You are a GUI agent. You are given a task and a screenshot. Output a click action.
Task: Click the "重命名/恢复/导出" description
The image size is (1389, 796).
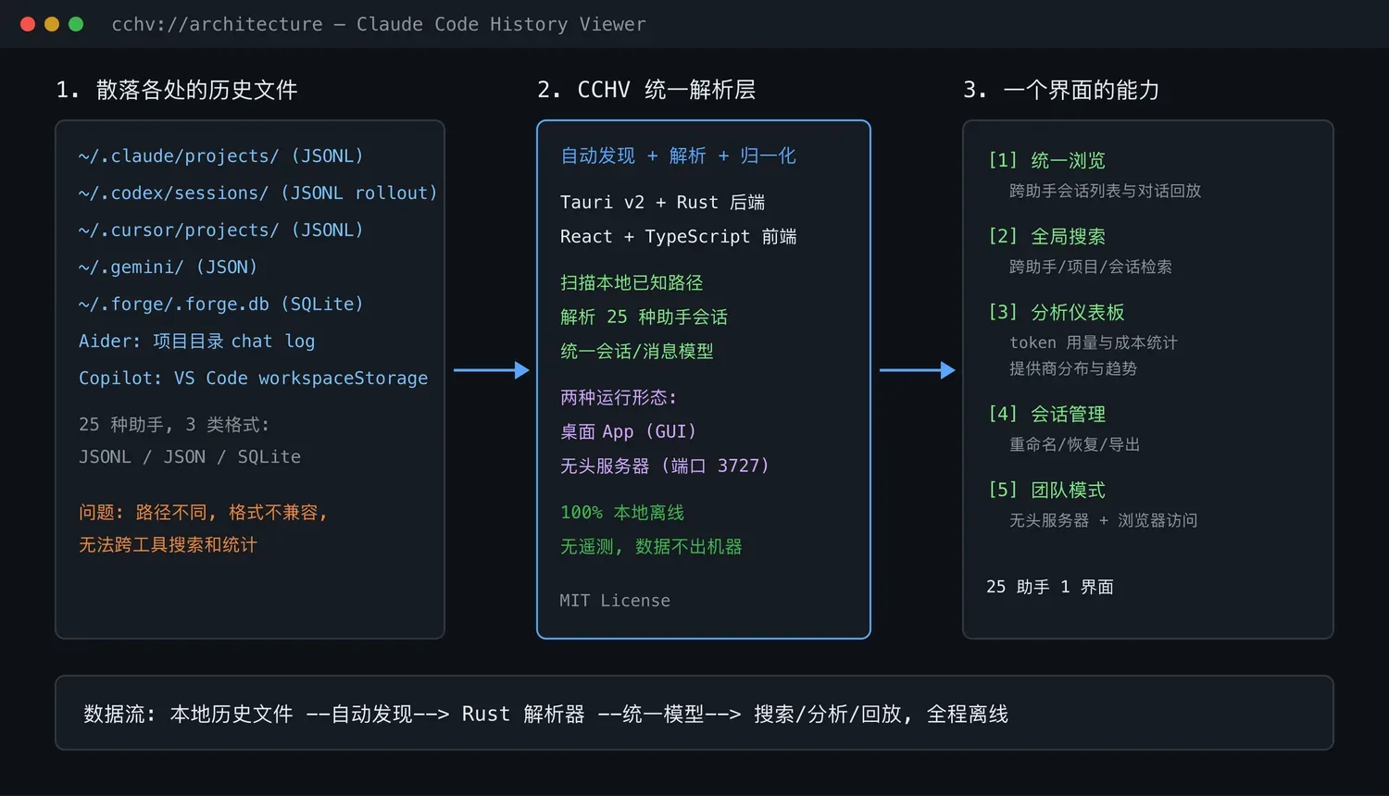coord(1075,444)
